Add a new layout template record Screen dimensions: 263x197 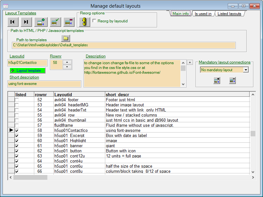[41, 22]
